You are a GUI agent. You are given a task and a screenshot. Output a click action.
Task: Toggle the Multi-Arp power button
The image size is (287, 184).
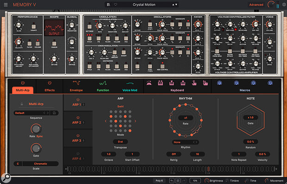tap(23, 83)
